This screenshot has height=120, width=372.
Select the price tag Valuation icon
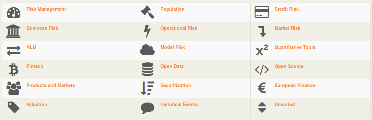(13, 107)
